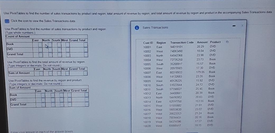The height and width of the screenshot is (133, 275).
Task: Click the 'Sales Transactions' popup title
Action: (155, 27)
